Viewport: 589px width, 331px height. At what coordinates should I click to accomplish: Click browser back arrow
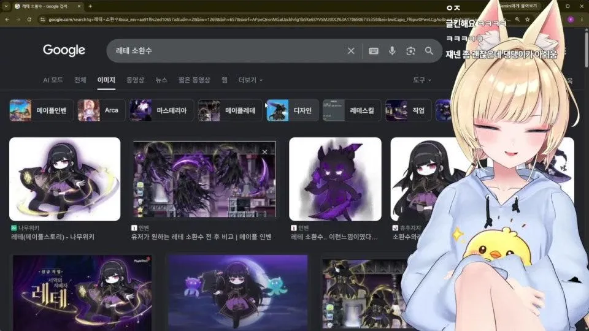click(x=7, y=19)
